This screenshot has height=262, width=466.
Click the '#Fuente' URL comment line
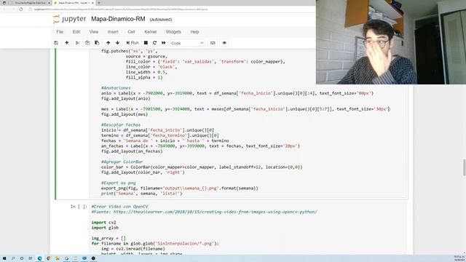click(x=204, y=212)
